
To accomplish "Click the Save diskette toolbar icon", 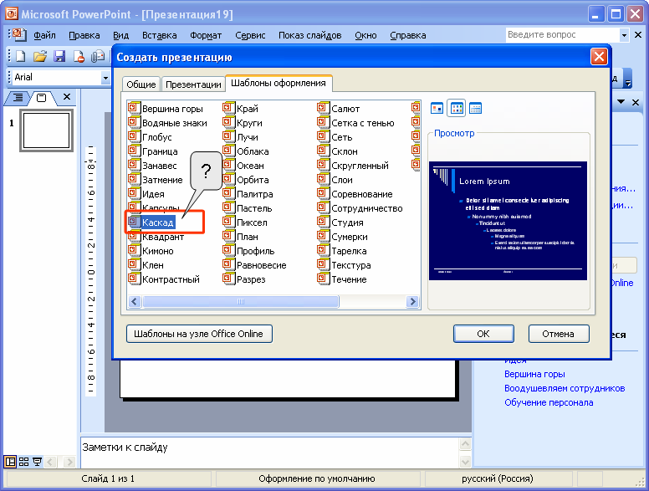I will pos(59,56).
